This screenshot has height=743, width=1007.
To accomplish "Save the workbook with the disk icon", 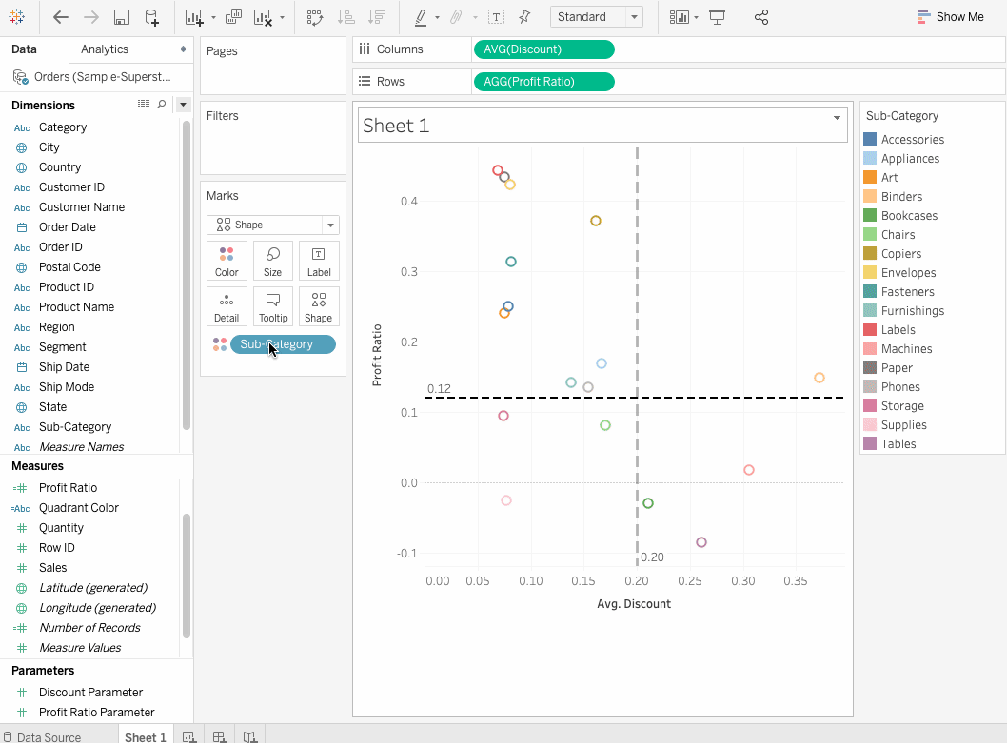I will click(122, 17).
